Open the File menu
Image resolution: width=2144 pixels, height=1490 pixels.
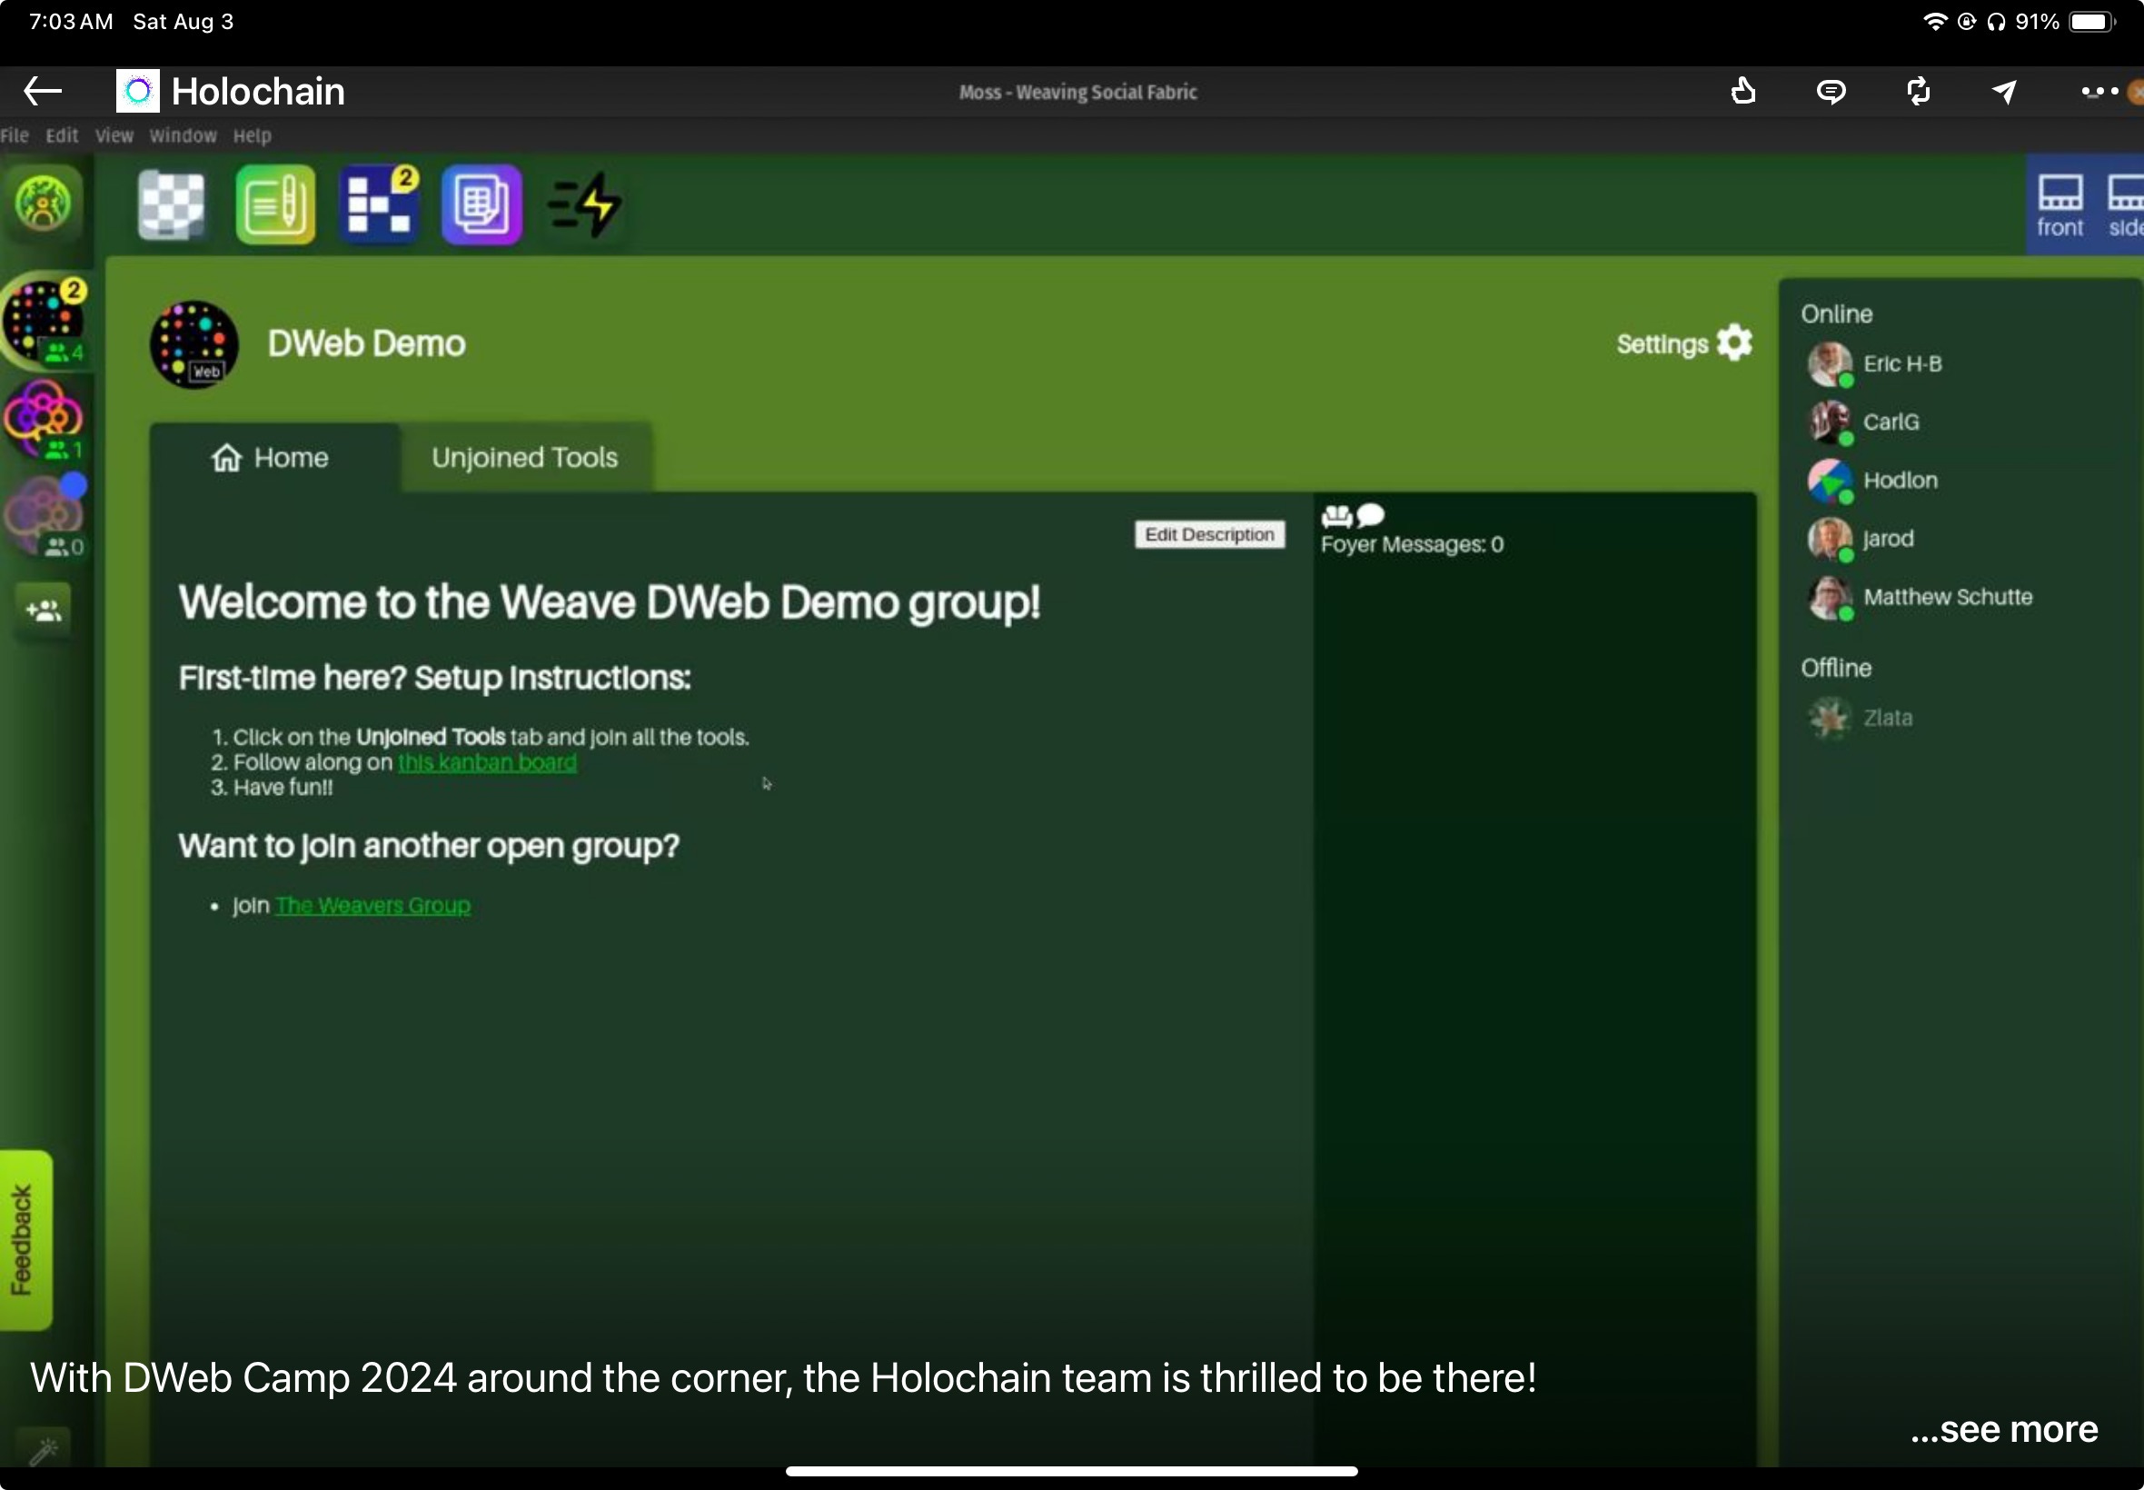[x=14, y=135]
